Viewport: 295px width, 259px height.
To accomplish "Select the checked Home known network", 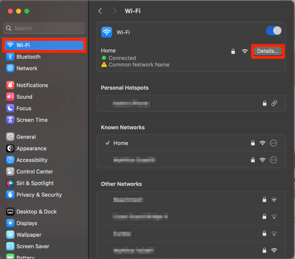I will [x=121, y=143].
